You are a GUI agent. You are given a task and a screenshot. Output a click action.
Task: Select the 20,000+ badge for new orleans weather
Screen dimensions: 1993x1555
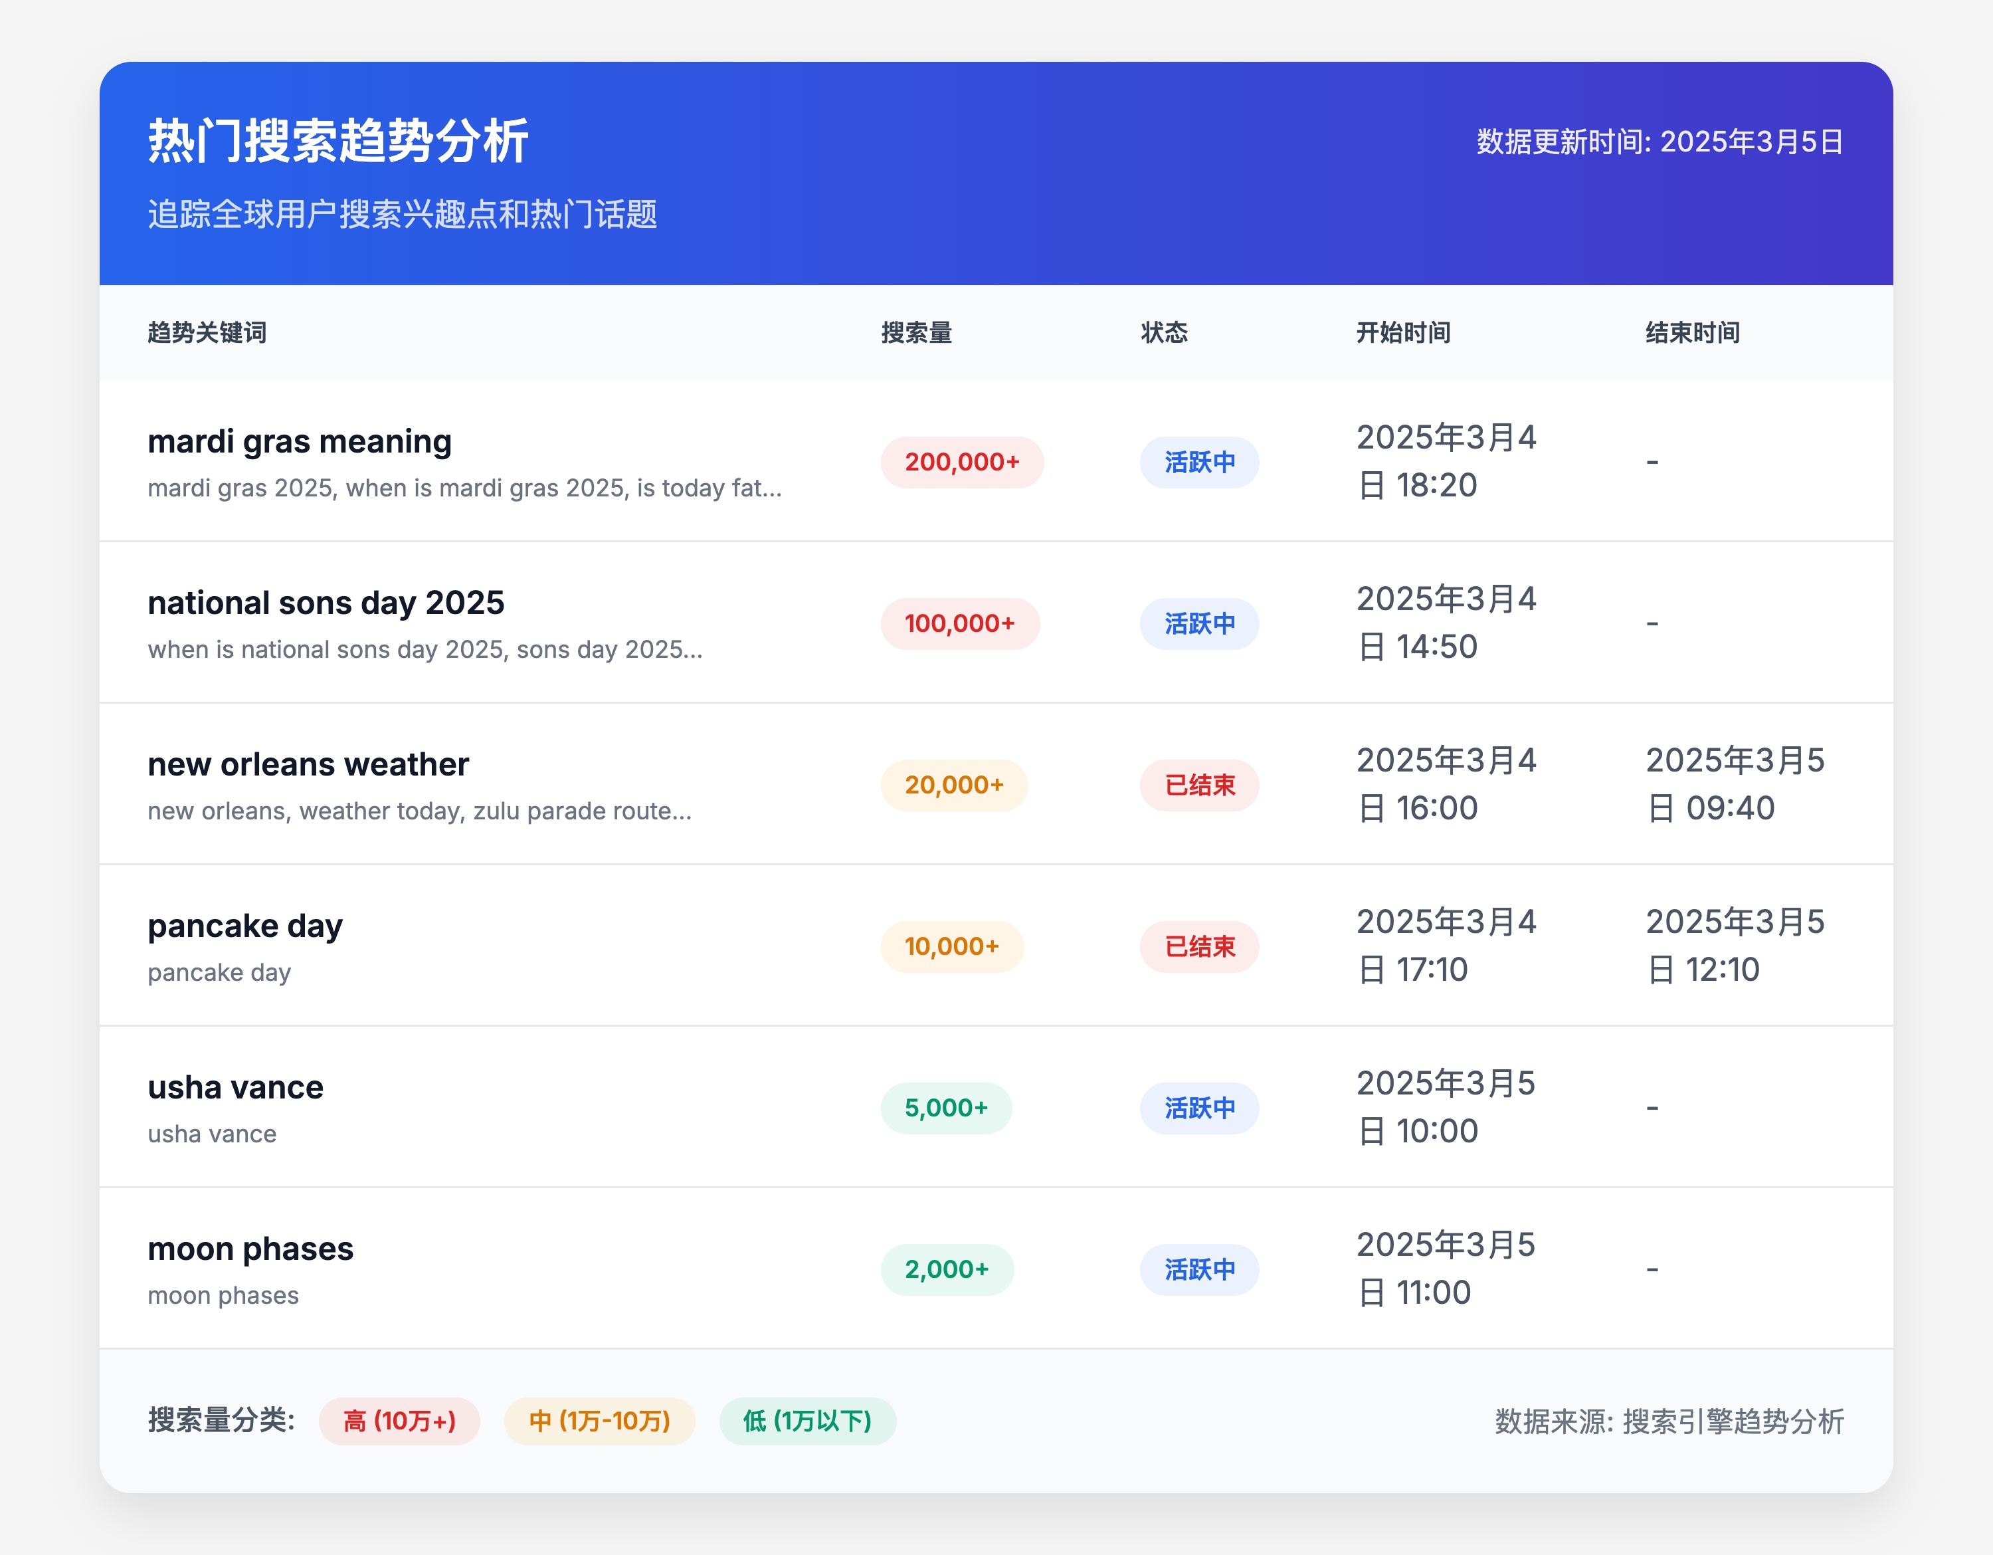[x=953, y=785]
